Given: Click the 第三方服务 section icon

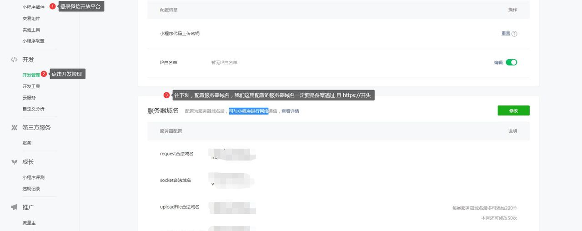Looking at the screenshot, I should click(x=14, y=128).
